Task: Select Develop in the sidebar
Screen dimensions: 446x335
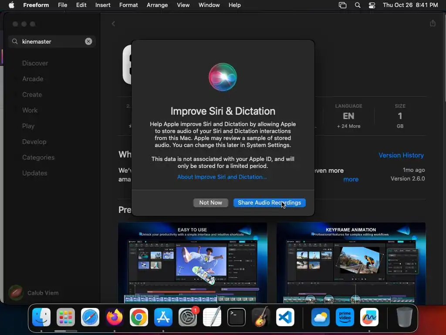Action: coord(34,142)
